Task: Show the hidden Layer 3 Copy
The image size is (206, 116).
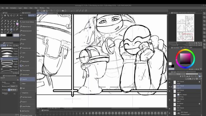Action: (170, 96)
